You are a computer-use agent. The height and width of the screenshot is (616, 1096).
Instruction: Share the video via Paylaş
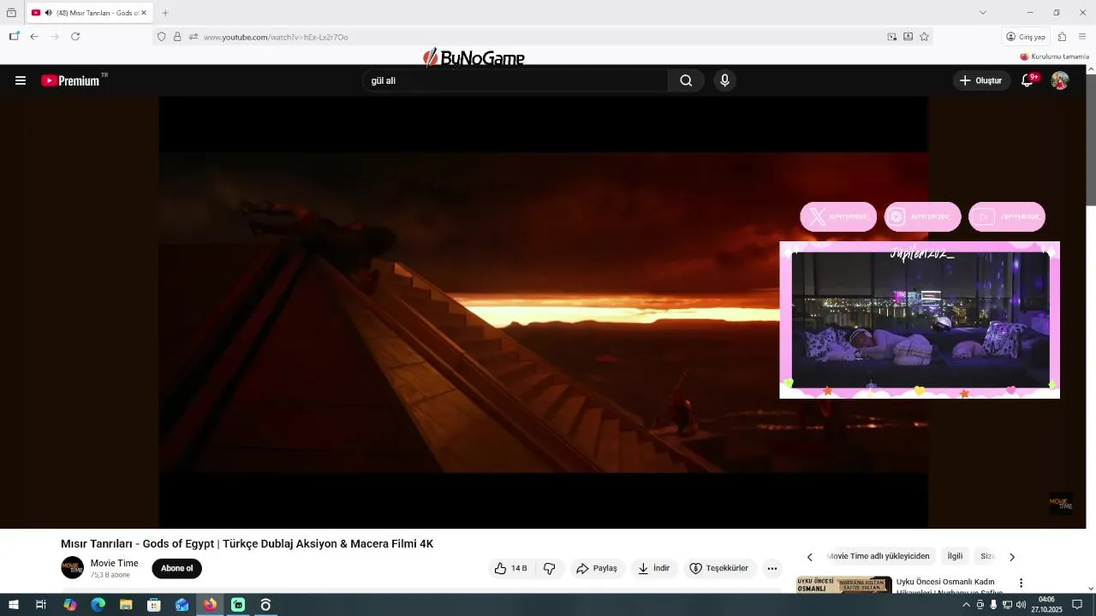pos(597,568)
